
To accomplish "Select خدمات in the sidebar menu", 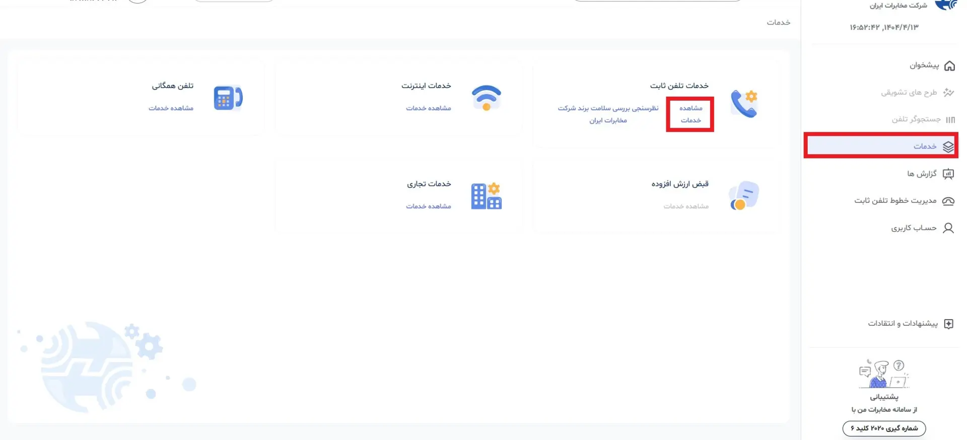I will coord(881,146).
